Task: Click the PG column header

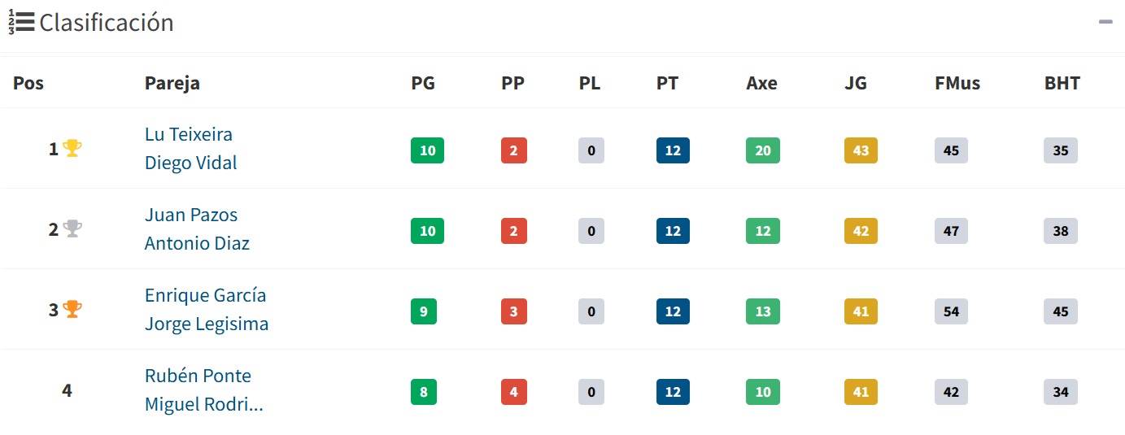Action: tap(423, 83)
